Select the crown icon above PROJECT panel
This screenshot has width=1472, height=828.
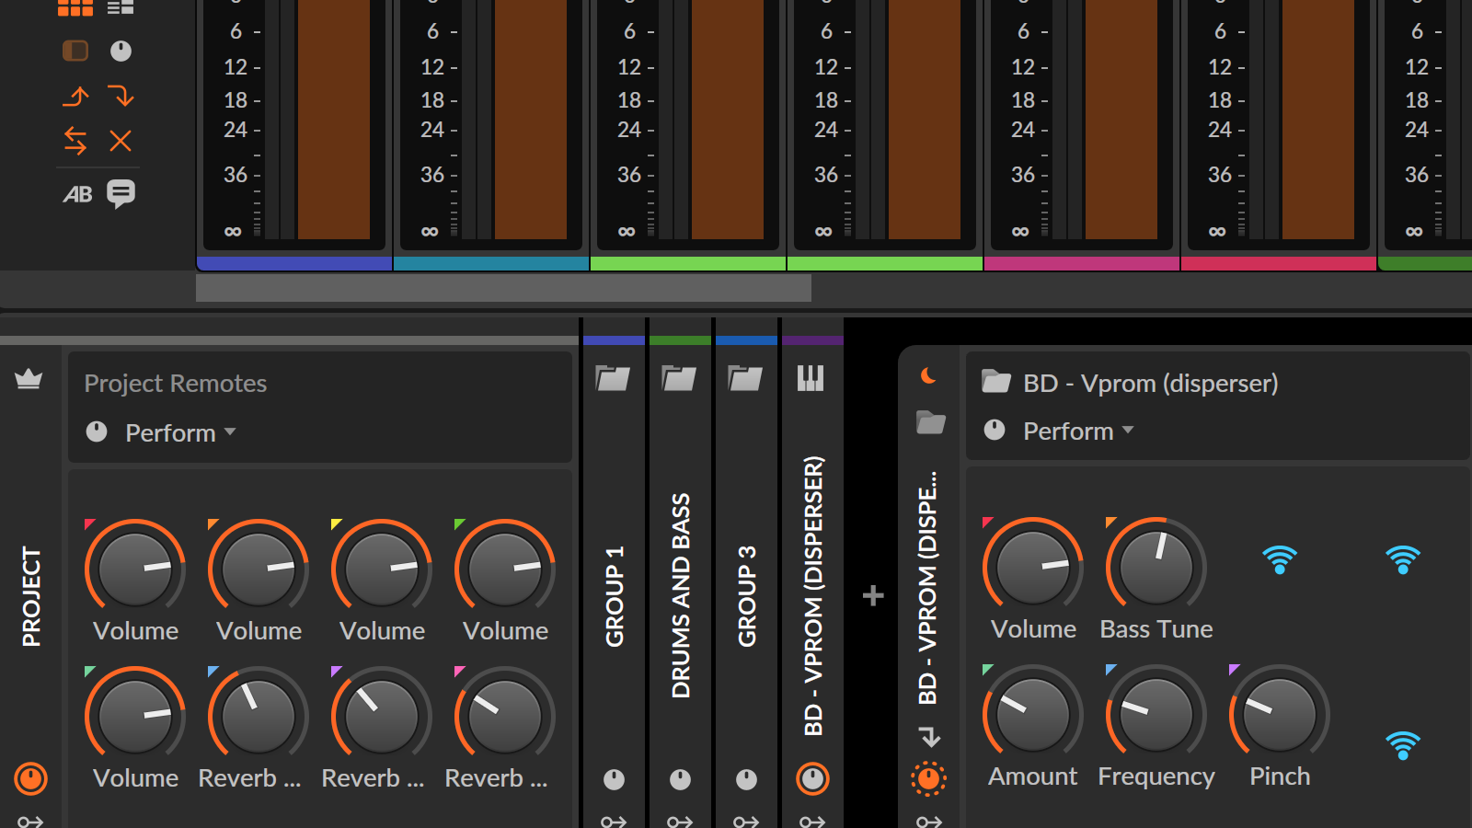[x=28, y=381]
